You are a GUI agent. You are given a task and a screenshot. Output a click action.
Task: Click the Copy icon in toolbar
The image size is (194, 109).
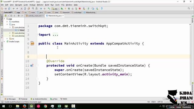25,9
